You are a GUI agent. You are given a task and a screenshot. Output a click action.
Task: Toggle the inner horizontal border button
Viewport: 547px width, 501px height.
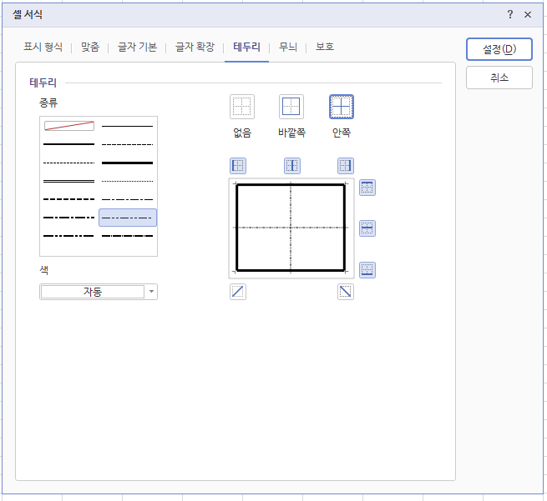tap(367, 228)
